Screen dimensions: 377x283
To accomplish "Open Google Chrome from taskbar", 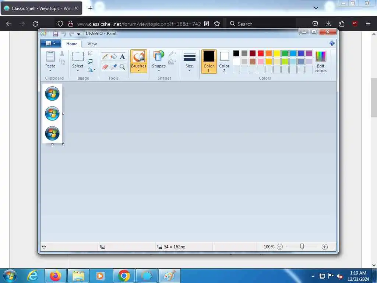I will click(x=124, y=276).
